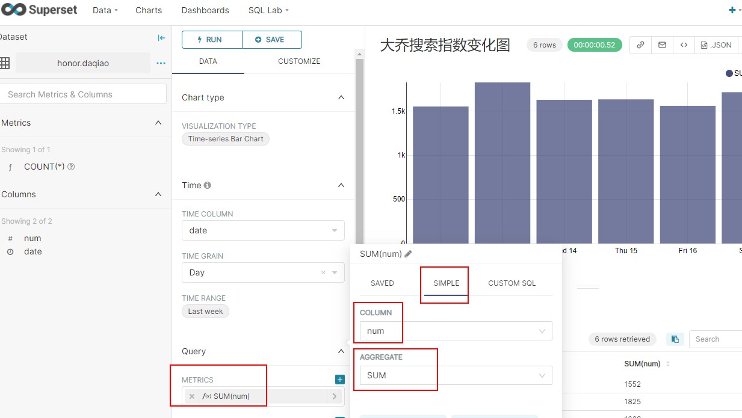Select the num column item
The width and height of the screenshot is (742, 418).
click(32, 238)
